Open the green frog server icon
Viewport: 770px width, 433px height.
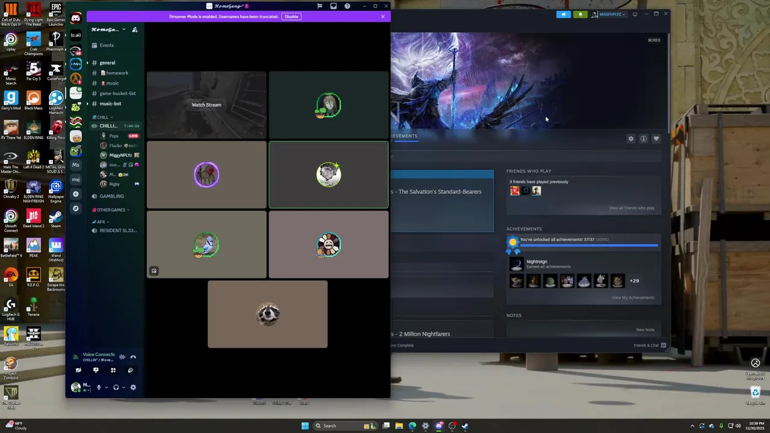click(76, 150)
